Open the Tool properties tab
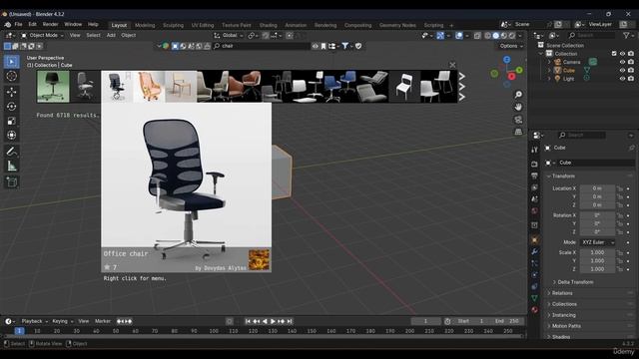 535,150
